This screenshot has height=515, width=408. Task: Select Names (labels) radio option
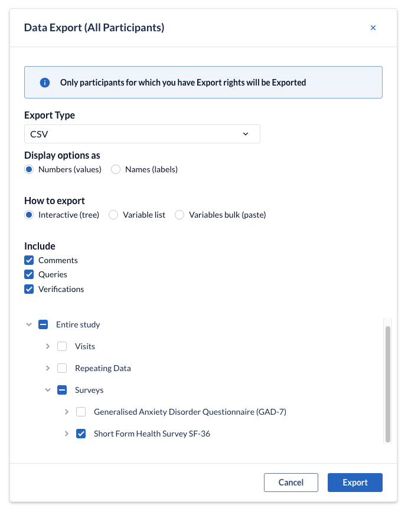point(116,169)
